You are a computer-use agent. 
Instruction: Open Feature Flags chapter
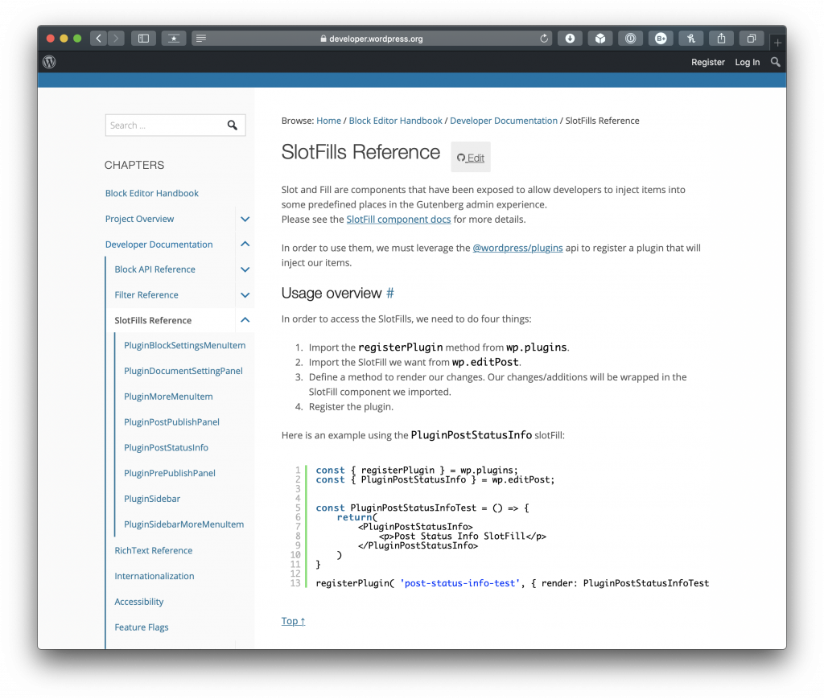(142, 627)
